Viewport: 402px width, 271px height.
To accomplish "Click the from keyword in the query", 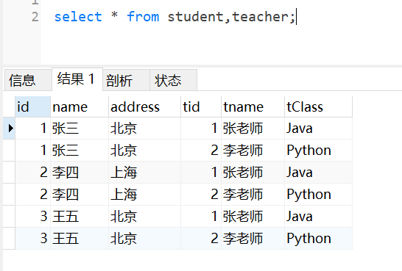I will coord(143,17).
